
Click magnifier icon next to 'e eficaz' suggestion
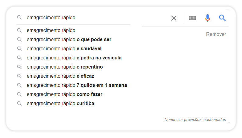19,76
